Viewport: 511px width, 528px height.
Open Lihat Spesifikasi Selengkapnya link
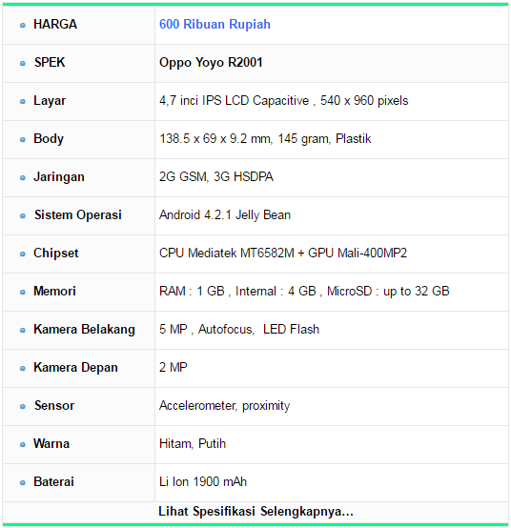[x=255, y=511]
